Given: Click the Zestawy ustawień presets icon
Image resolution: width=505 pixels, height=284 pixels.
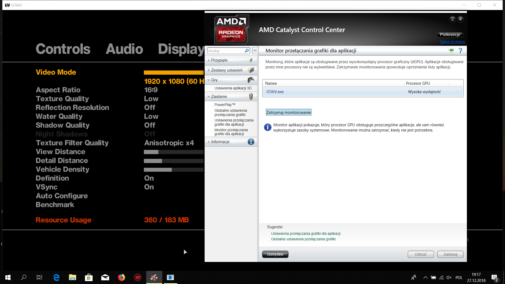Looking at the screenshot, I should pos(251,70).
